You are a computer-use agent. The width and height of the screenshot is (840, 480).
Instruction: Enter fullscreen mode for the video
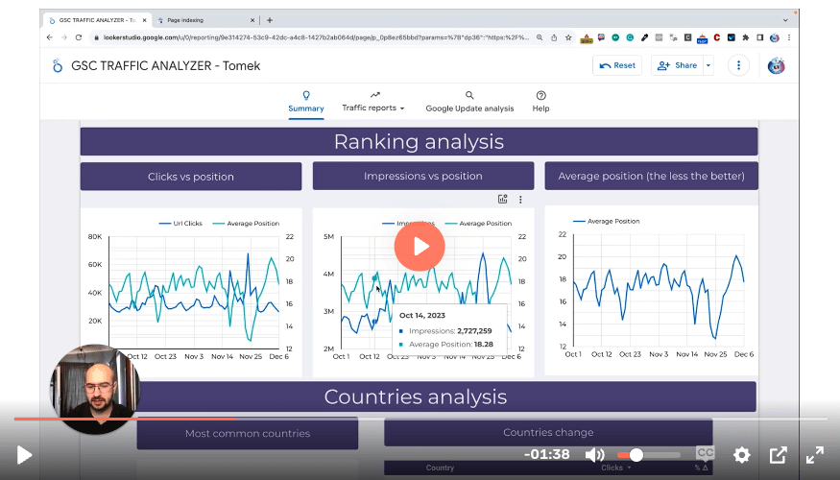[x=815, y=455]
